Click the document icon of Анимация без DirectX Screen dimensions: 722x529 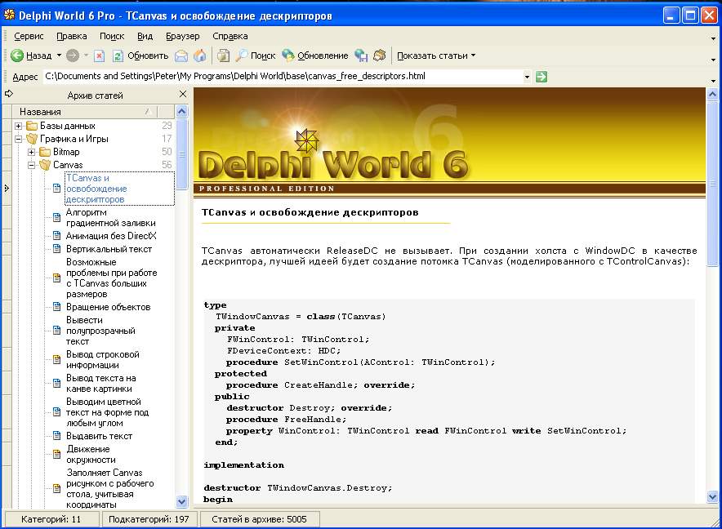coord(56,236)
